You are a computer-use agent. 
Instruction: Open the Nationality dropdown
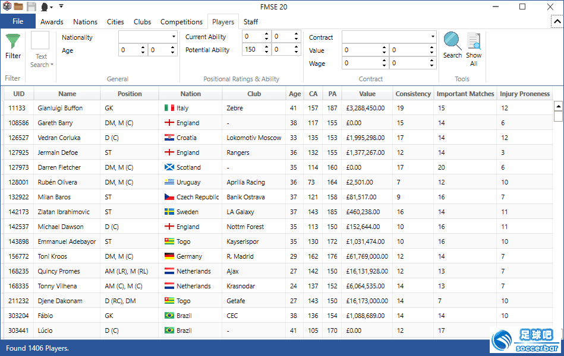tap(147, 37)
